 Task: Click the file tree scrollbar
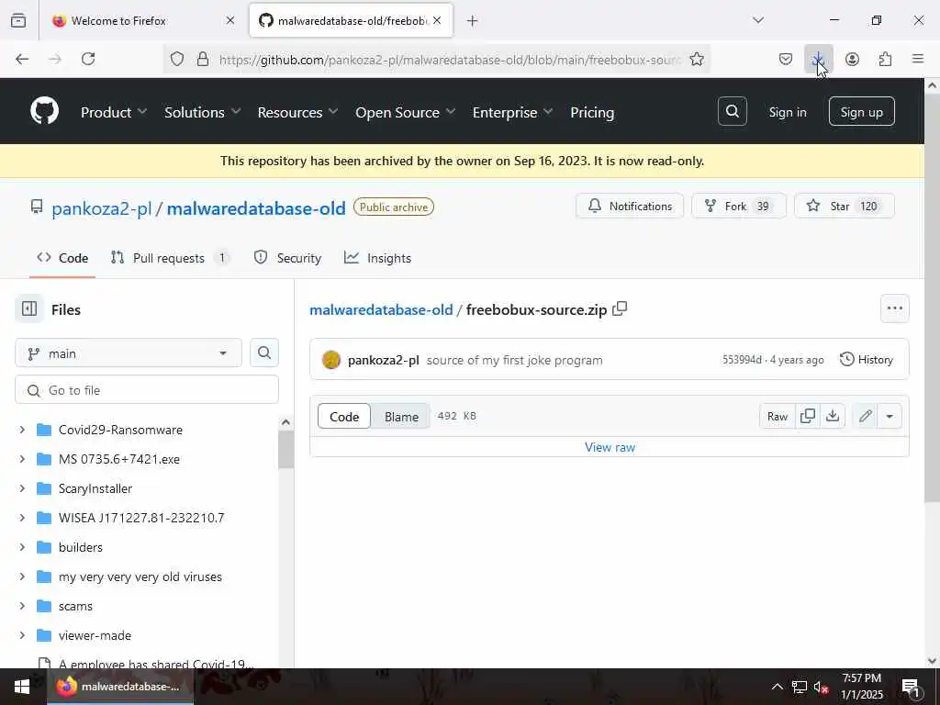(286, 450)
